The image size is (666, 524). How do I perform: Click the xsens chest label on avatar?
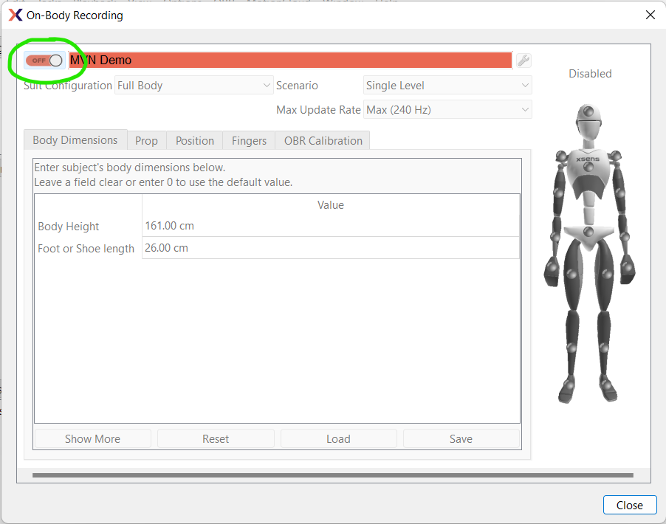click(588, 158)
